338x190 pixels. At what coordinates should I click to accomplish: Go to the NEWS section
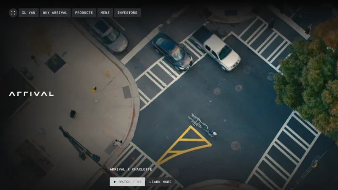click(x=105, y=13)
